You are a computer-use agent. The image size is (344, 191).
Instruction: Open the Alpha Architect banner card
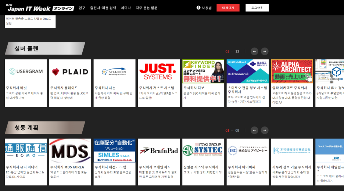(x=292, y=71)
